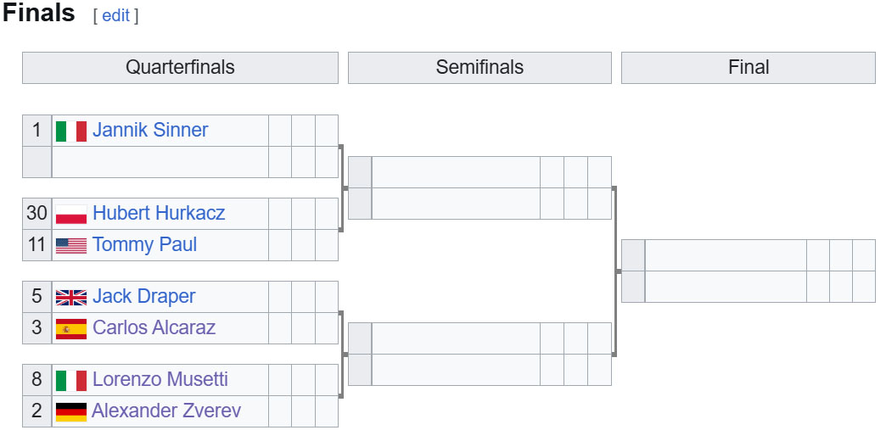Image resolution: width=886 pixels, height=447 pixels.
Task: Go to Carlos Alcaraz's page
Action: pos(154,327)
